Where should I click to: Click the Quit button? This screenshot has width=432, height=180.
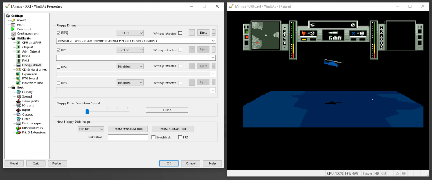coord(36,163)
